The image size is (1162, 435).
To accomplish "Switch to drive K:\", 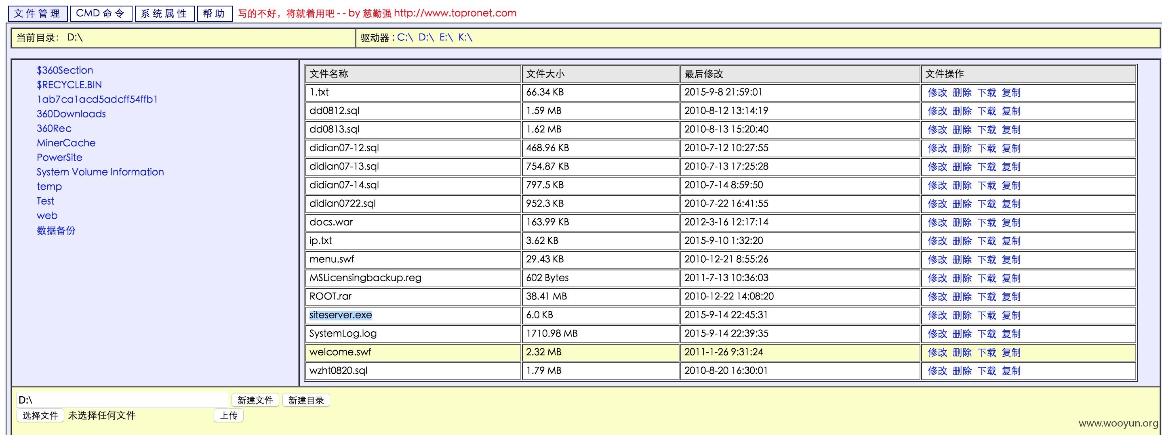I will (465, 38).
